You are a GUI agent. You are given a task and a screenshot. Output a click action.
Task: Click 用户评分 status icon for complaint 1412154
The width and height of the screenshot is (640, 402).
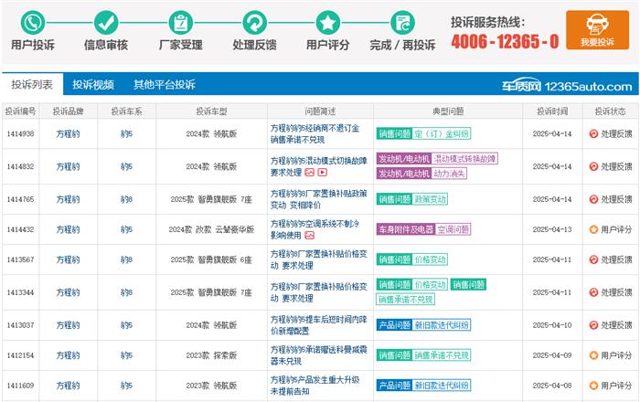[x=593, y=355]
